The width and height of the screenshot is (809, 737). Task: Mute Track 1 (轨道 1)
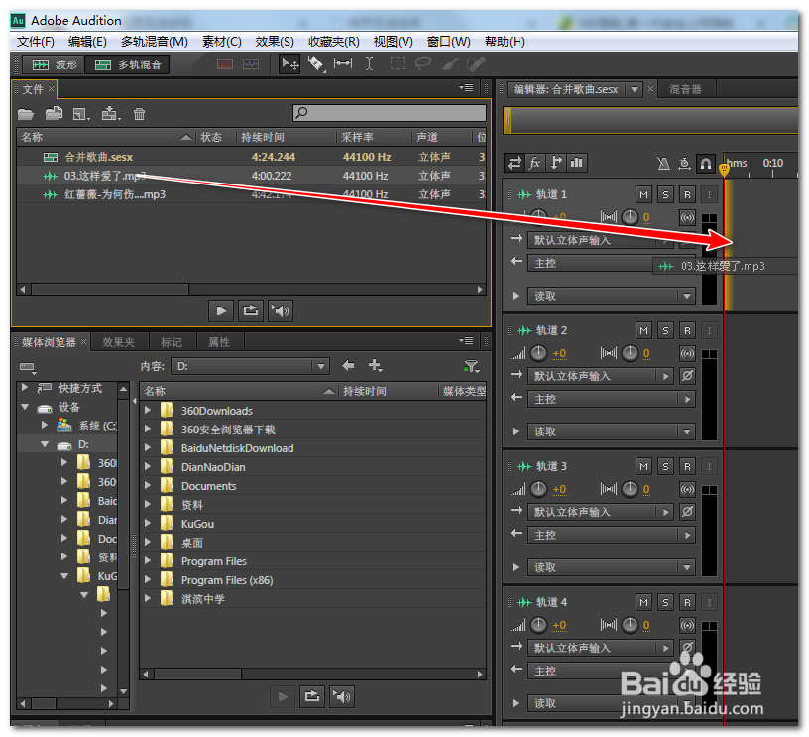click(x=643, y=194)
